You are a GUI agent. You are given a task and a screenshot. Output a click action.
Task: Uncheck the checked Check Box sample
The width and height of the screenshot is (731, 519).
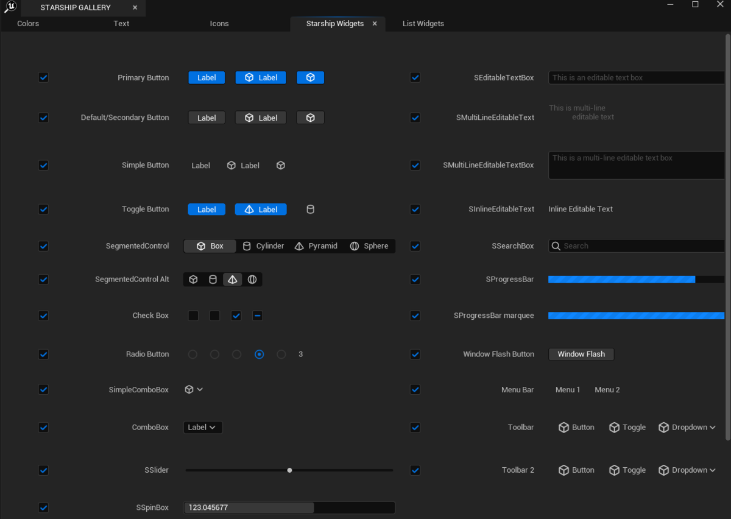click(236, 316)
